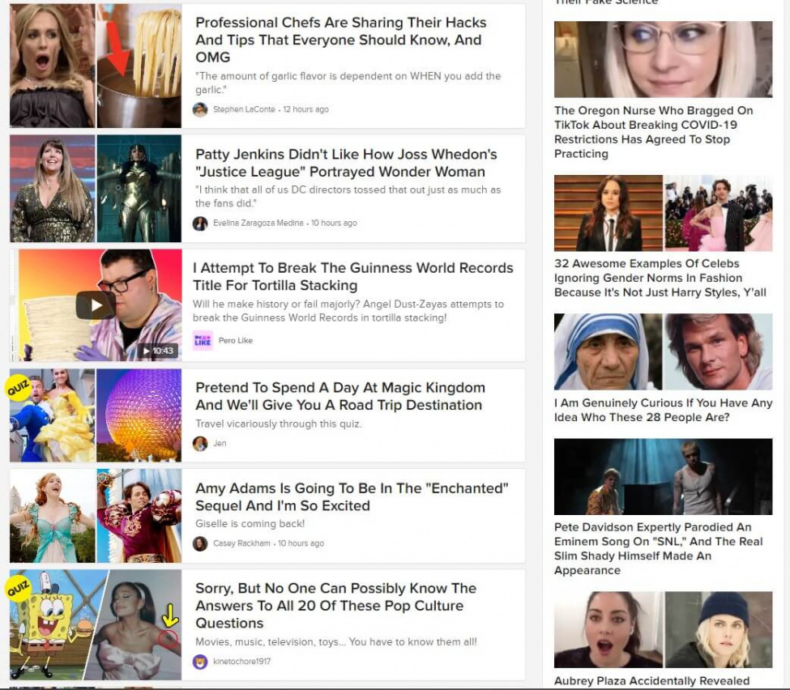Open the Amy Adams Enchanted sequel story
Viewport: 790px width, 690px height.
pyautogui.click(x=352, y=497)
